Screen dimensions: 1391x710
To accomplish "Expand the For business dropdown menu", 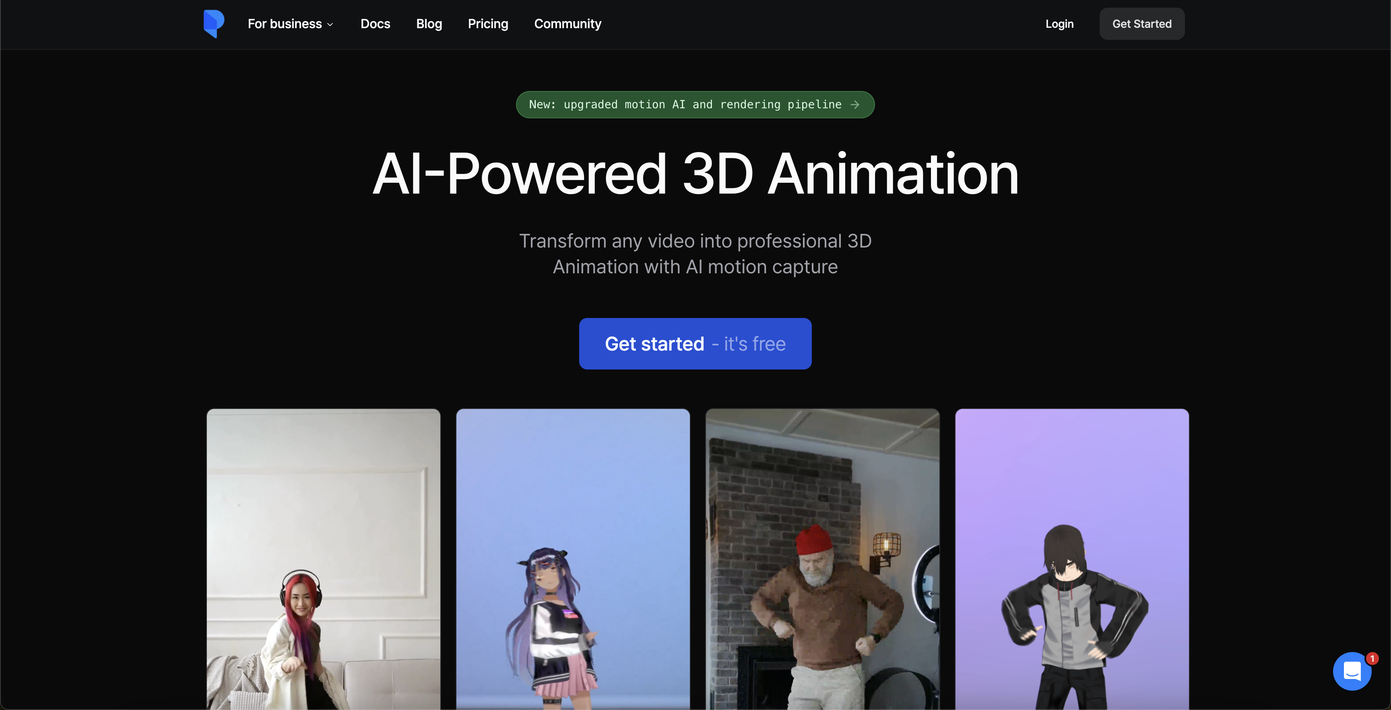I will (290, 24).
